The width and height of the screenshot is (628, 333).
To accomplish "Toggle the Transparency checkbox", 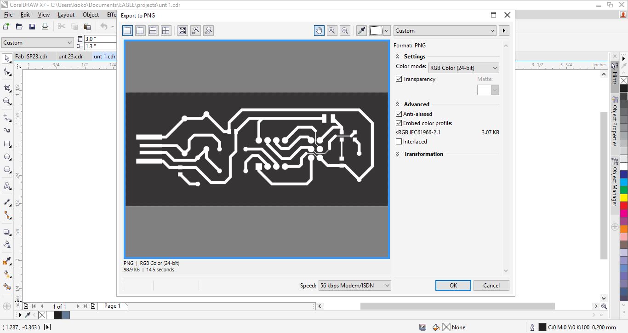I will pyautogui.click(x=399, y=79).
